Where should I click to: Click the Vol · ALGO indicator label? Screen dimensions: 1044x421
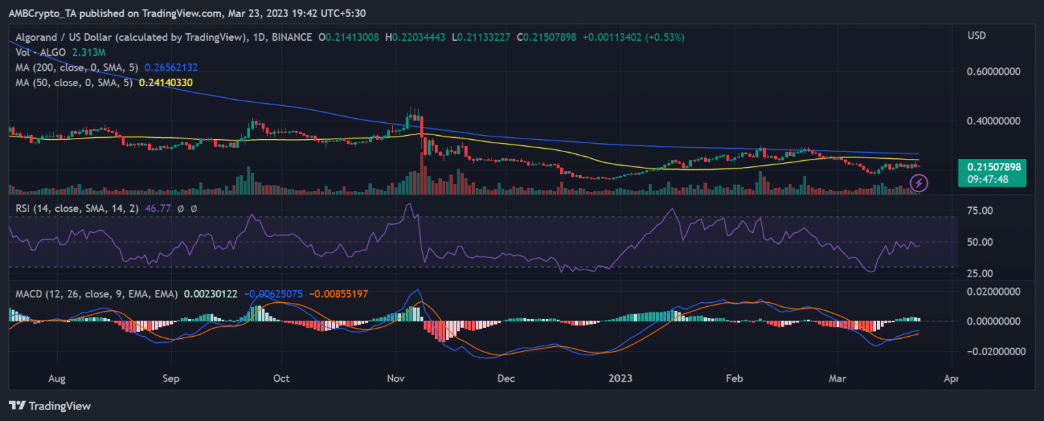pos(41,52)
